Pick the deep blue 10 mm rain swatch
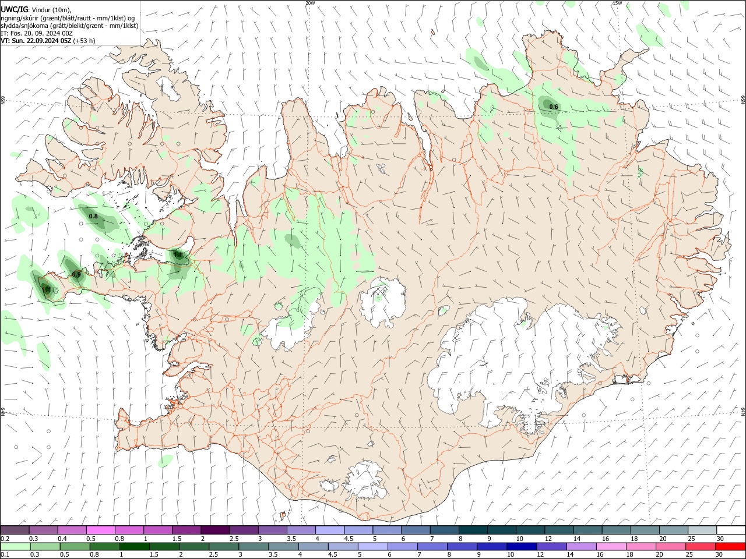The height and width of the screenshot is (559, 746). [x=522, y=546]
